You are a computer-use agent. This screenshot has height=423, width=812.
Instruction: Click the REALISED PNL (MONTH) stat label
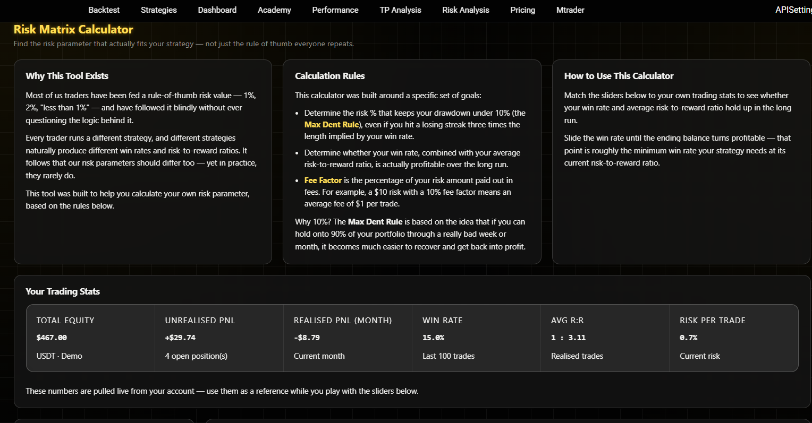pyautogui.click(x=343, y=321)
